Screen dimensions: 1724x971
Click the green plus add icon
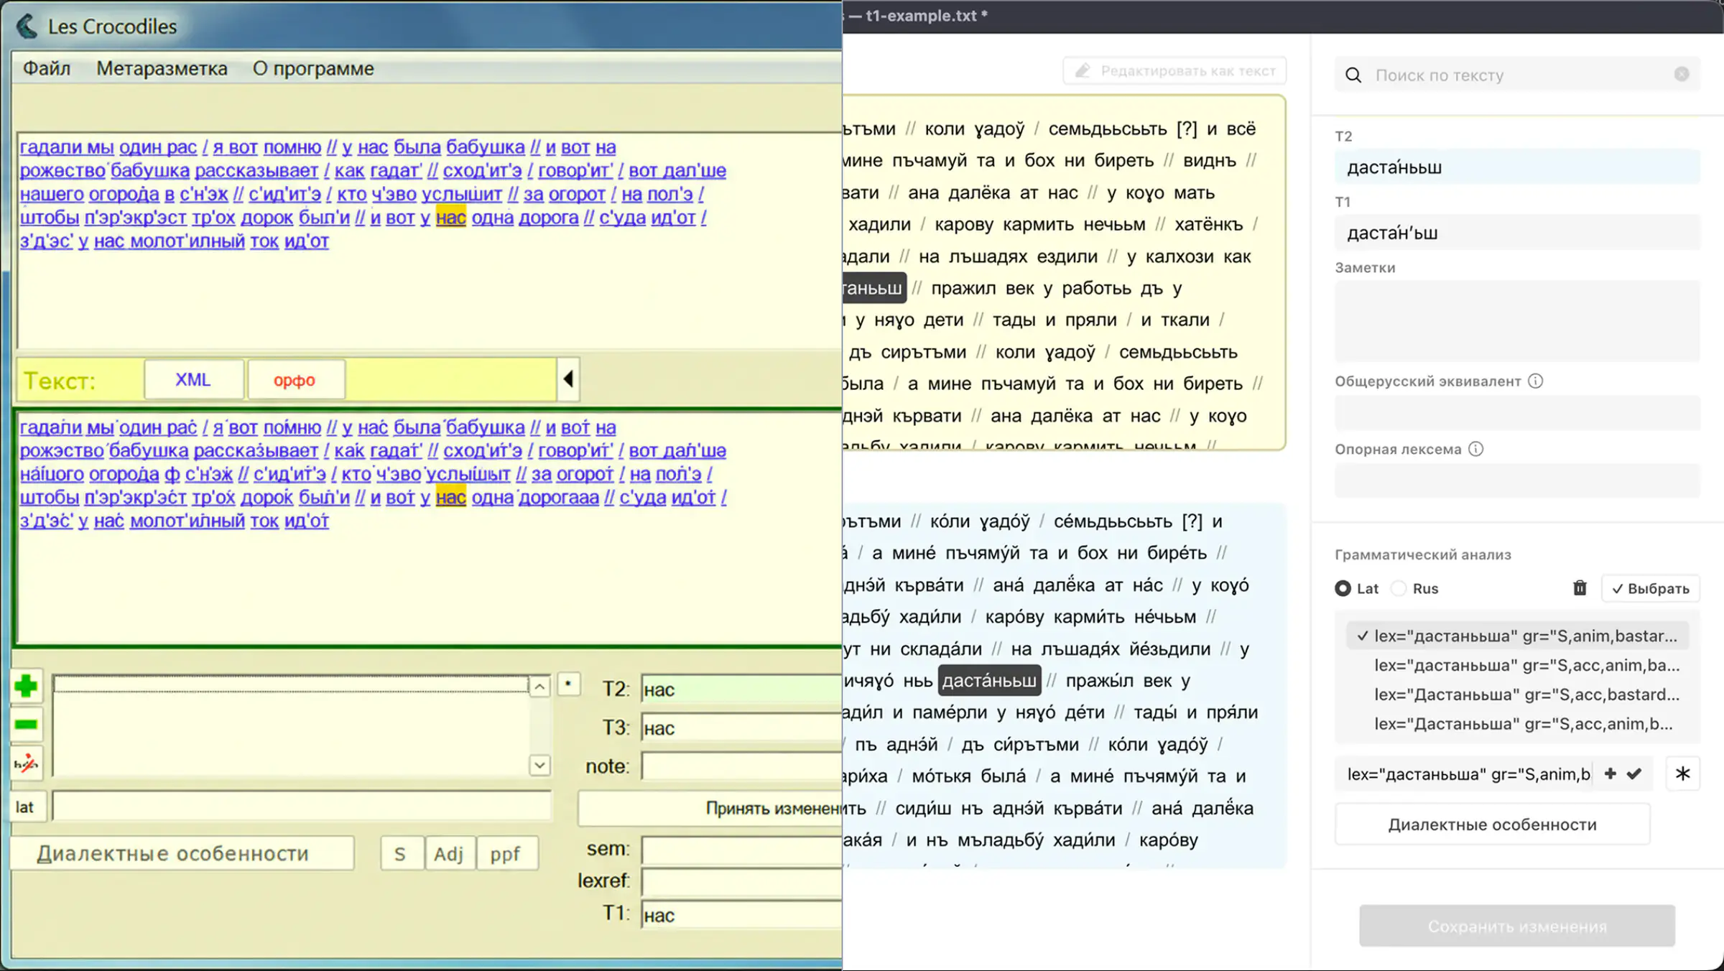tap(26, 686)
